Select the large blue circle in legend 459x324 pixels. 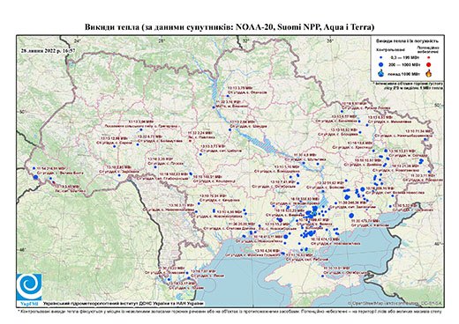click(381, 64)
